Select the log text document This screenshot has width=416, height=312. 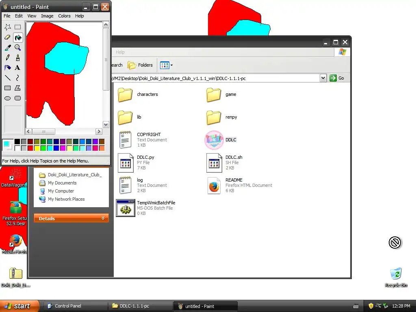click(143, 185)
